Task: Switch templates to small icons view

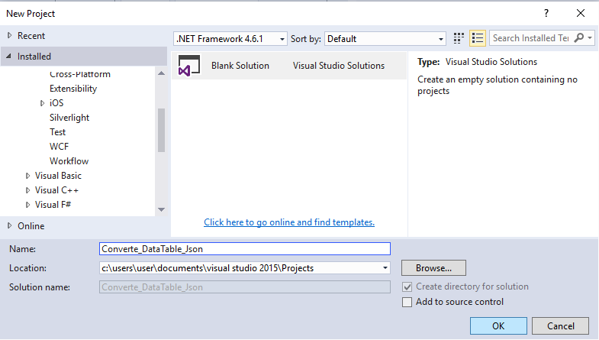Action: click(x=459, y=38)
